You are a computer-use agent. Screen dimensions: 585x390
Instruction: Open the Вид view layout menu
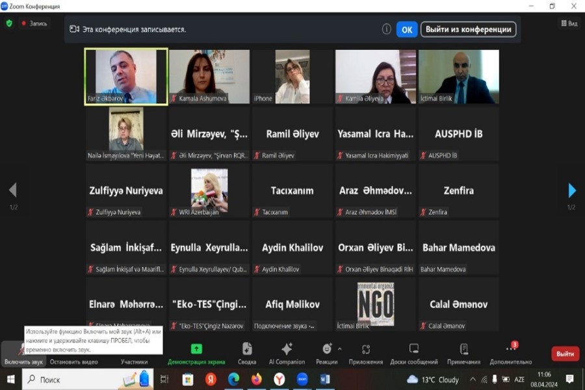pos(569,23)
